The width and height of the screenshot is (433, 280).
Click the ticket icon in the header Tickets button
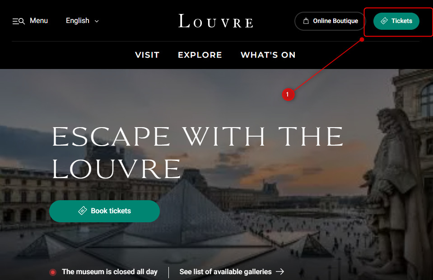(384, 21)
